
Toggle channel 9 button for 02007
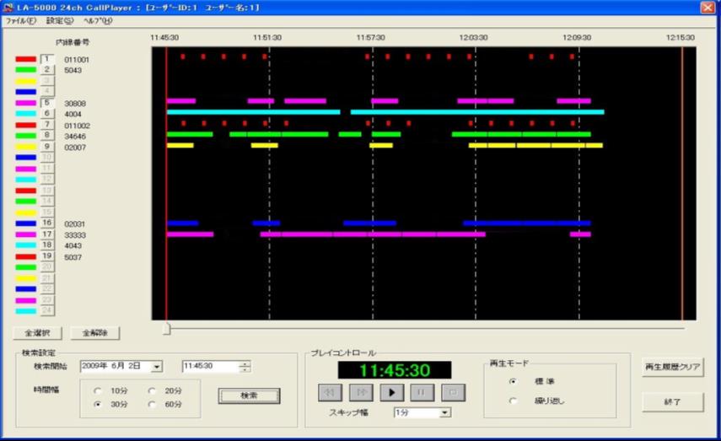coord(47,147)
